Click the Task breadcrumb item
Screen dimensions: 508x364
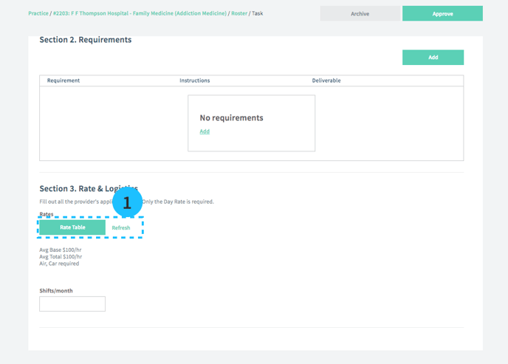[x=258, y=13]
